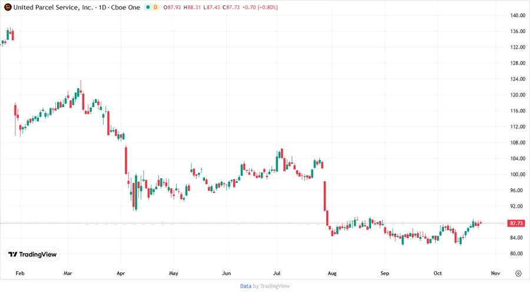The height and width of the screenshot is (293, 530).
Task: Click the 136.00 price axis label
Action: [x=518, y=31]
